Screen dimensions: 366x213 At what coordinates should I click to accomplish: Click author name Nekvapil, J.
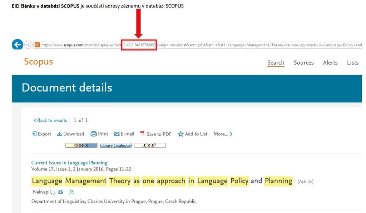click(44, 192)
